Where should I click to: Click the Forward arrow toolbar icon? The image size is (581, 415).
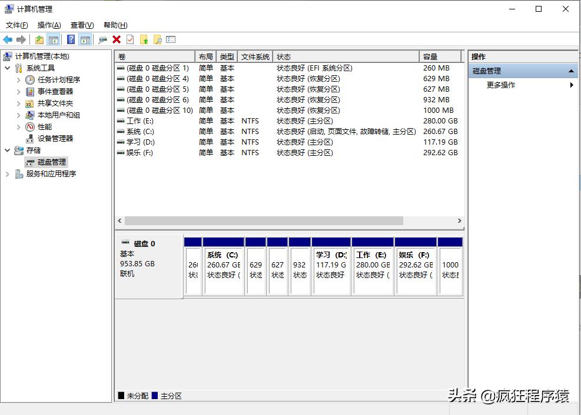coord(23,39)
